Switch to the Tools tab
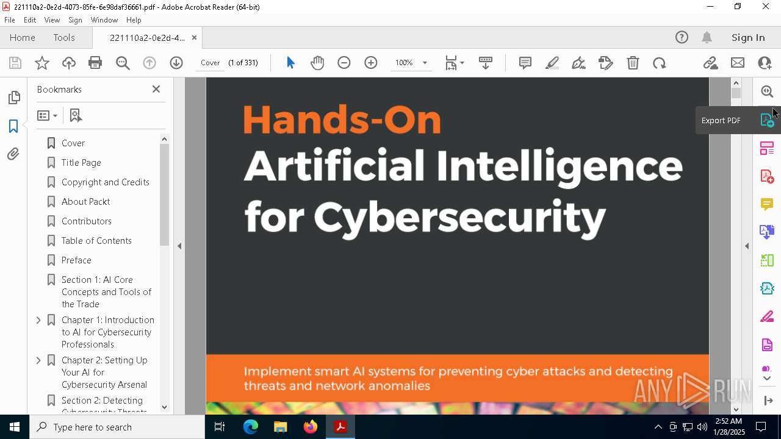Image resolution: width=781 pixels, height=439 pixels. click(64, 38)
